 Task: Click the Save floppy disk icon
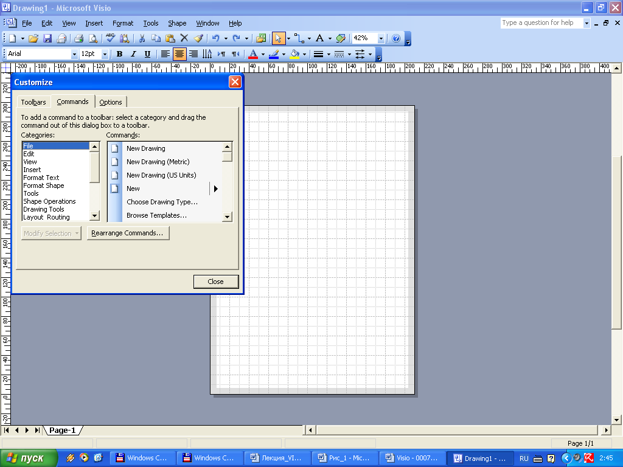click(47, 38)
